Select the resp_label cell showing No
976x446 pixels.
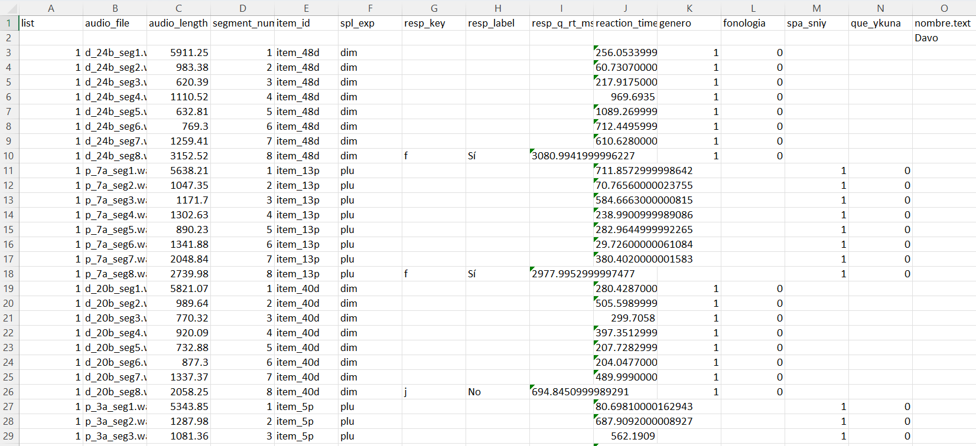(x=497, y=392)
